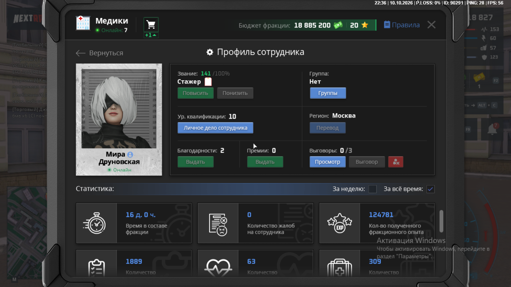The image size is (511, 287).
Task: Click the settings gear next to Профиль сотрудника
Action: click(x=210, y=52)
